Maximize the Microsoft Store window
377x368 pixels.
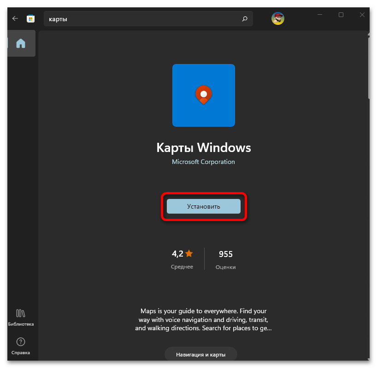(x=341, y=15)
